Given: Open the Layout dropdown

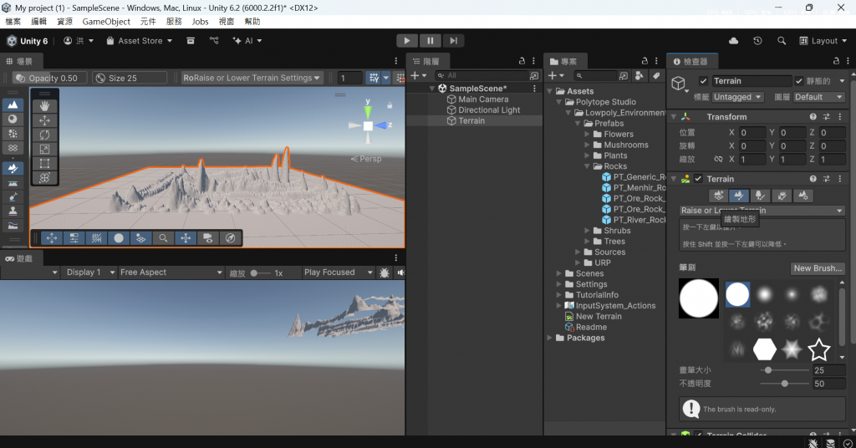Looking at the screenshot, I should [x=823, y=41].
